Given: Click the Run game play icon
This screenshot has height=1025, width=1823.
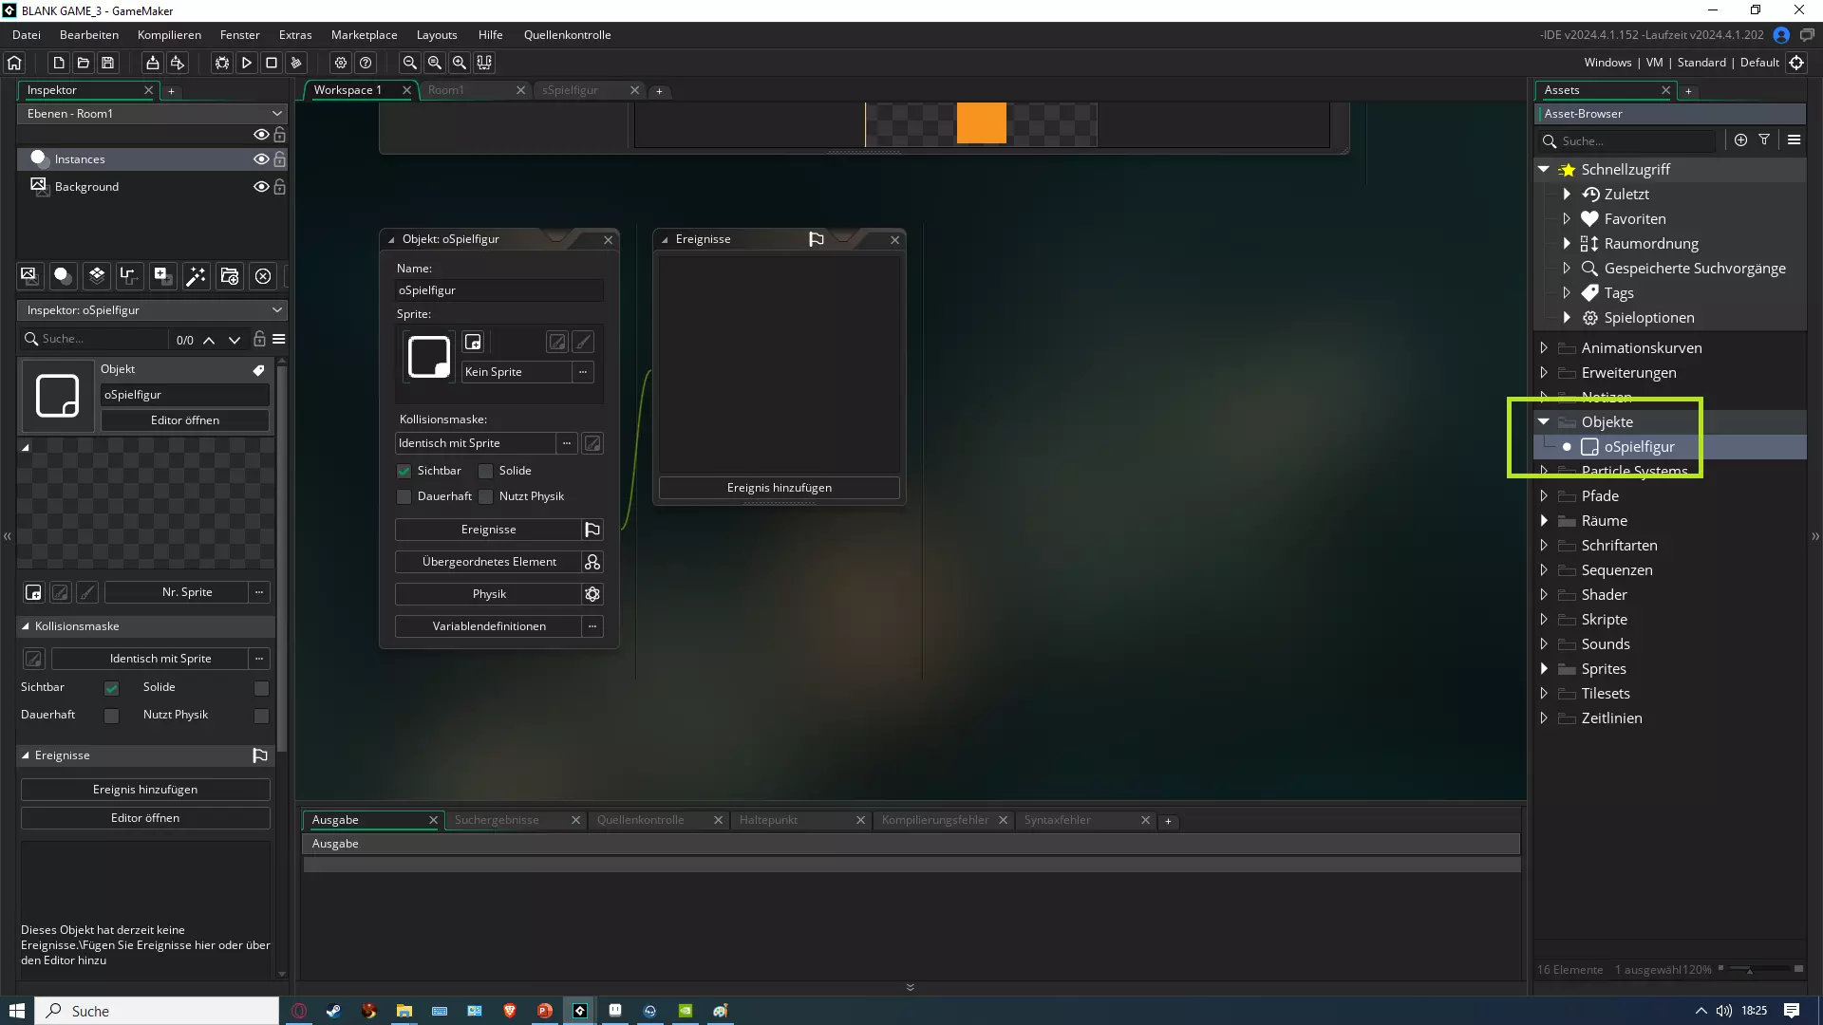Looking at the screenshot, I should click(x=247, y=63).
